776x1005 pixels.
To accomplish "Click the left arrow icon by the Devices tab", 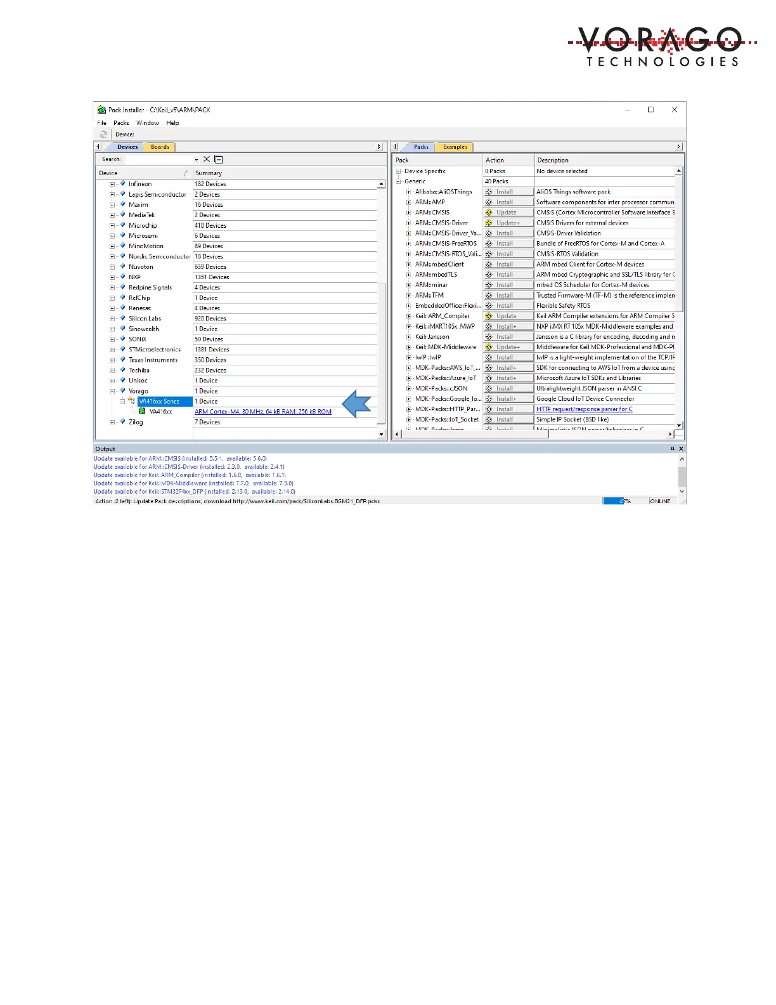I will [98, 147].
